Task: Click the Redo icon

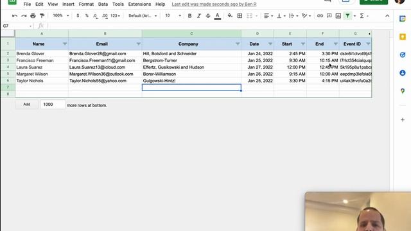Action: [x=24, y=15]
